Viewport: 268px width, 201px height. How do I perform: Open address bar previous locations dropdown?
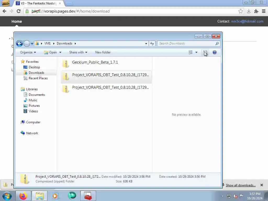[146, 44]
